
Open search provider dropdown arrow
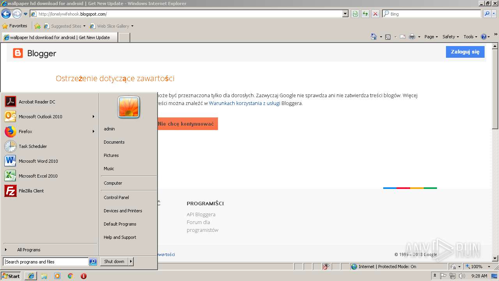pyautogui.click(x=494, y=14)
